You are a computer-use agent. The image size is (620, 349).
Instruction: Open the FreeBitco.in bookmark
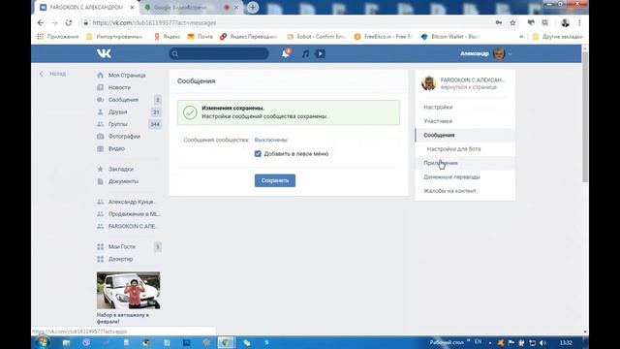pos(384,37)
